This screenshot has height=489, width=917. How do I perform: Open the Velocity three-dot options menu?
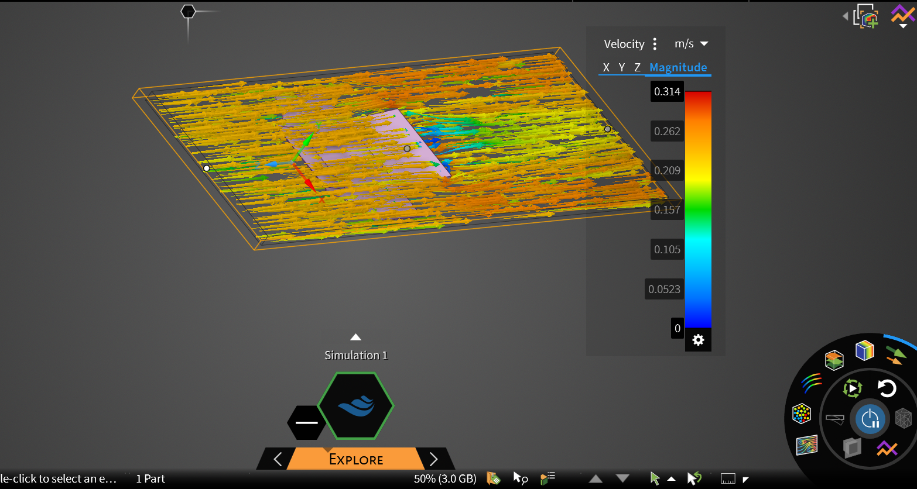(x=655, y=44)
